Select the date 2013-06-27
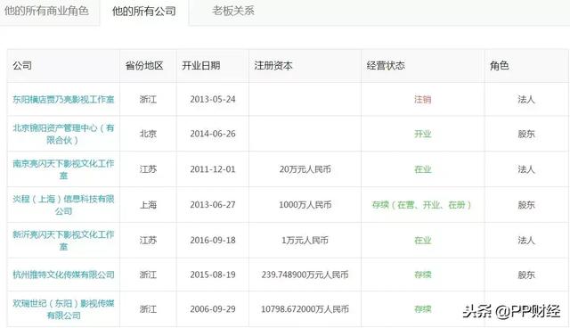Viewport: 570px width, 328px height. tap(213, 205)
